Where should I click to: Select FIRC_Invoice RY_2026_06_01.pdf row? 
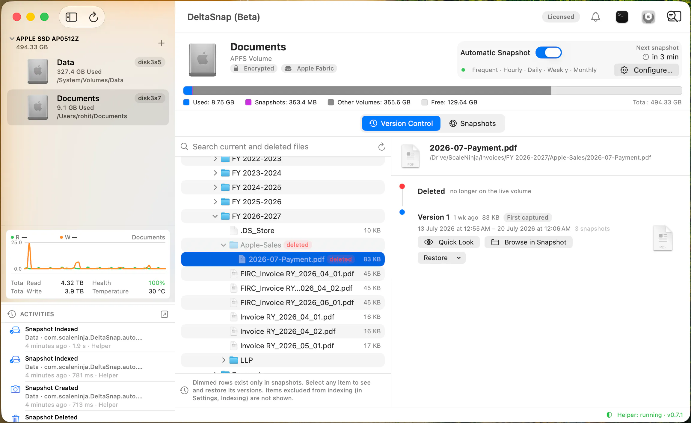(x=283, y=302)
